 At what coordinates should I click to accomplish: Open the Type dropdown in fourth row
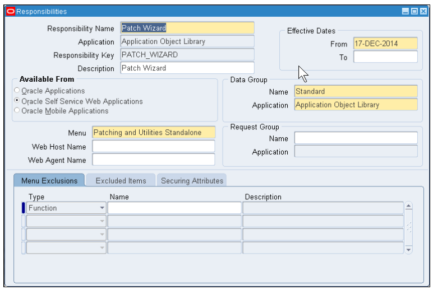click(x=102, y=248)
